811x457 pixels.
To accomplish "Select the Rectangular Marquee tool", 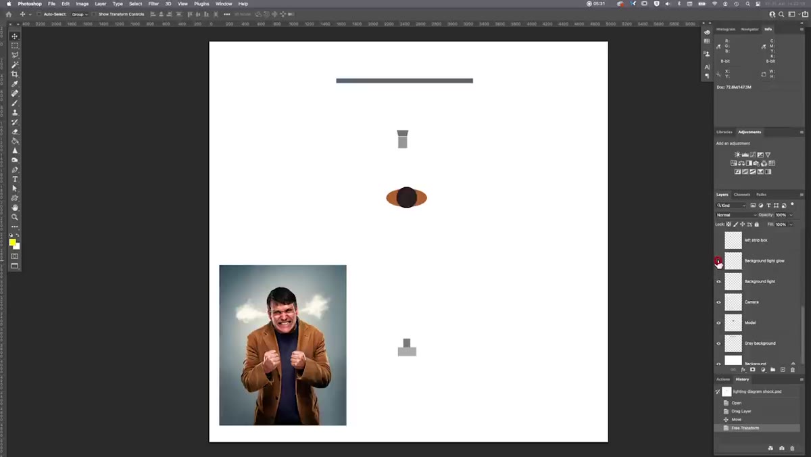I will coord(15,45).
